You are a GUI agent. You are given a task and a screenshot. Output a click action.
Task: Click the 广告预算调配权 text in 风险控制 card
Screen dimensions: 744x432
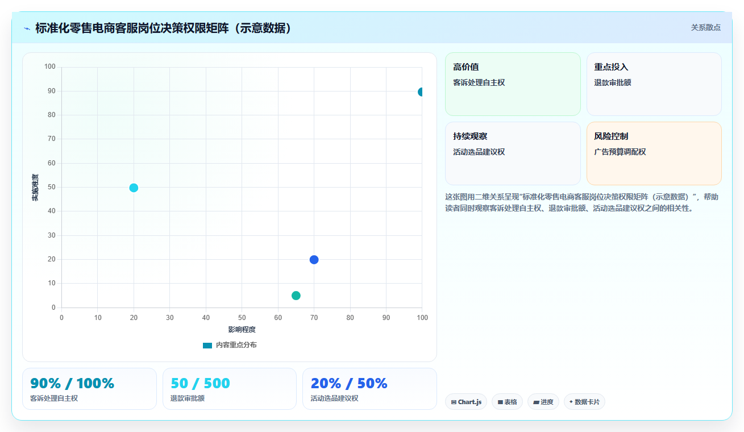620,152
